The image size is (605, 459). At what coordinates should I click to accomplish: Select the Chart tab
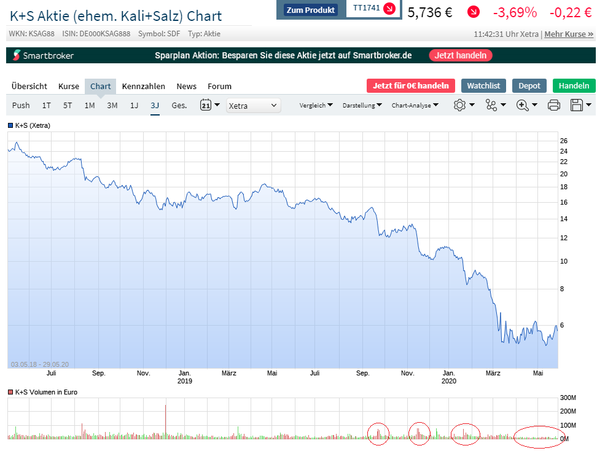(x=100, y=86)
